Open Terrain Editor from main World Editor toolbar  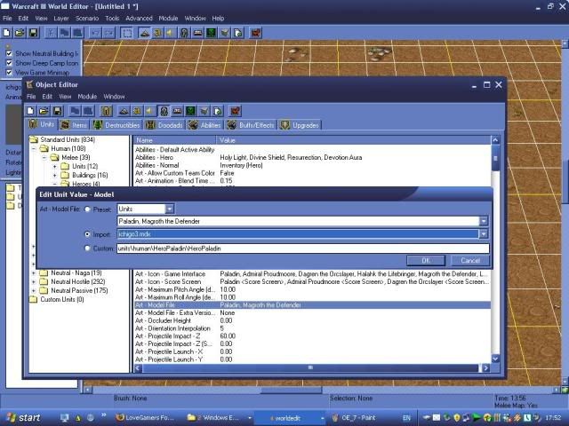(x=144, y=33)
